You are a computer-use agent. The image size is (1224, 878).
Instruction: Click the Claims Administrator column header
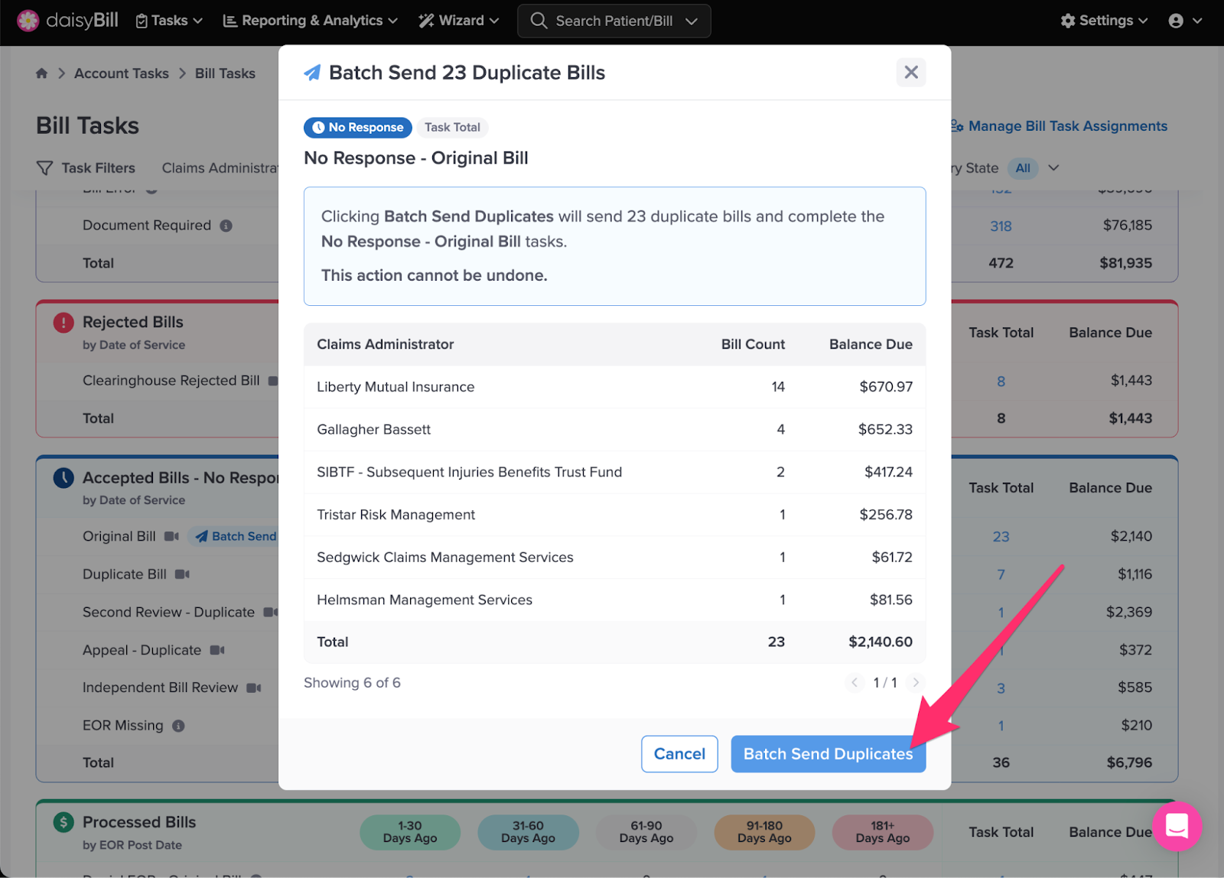tap(385, 344)
